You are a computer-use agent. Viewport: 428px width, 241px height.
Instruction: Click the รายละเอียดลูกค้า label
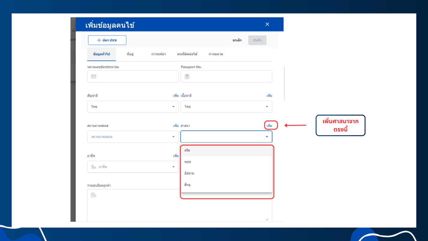[x=99, y=186]
